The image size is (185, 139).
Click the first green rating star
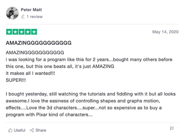click(9, 32)
